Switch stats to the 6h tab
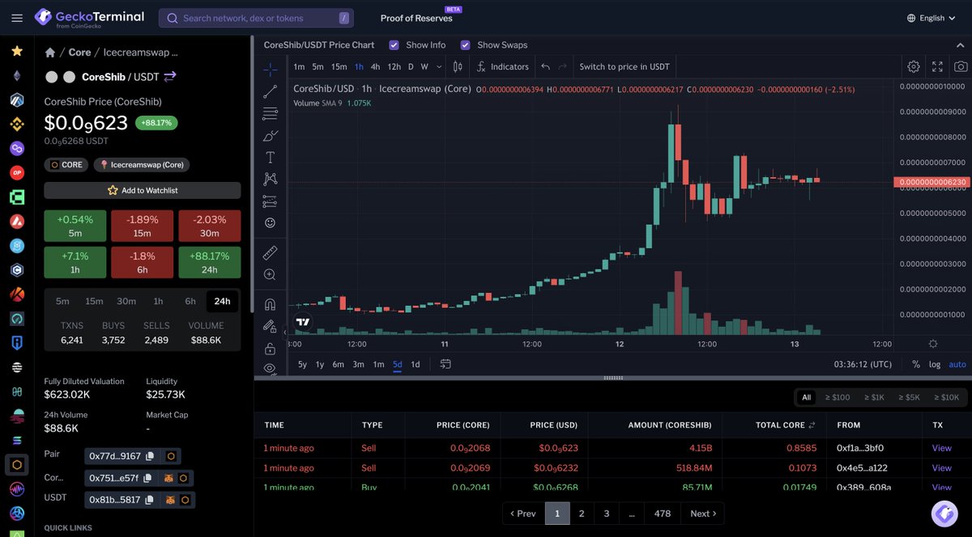The width and height of the screenshot is (972, 537). pos(190,301)
